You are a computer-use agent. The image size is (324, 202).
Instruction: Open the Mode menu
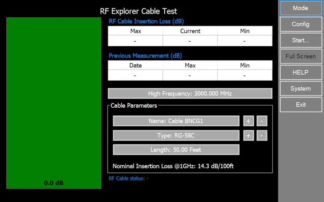tap(300, 8)
